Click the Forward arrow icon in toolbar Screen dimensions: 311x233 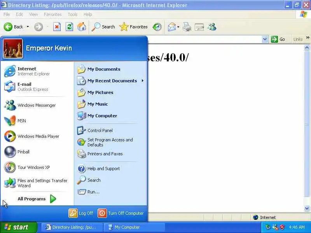tap(38, 27)
